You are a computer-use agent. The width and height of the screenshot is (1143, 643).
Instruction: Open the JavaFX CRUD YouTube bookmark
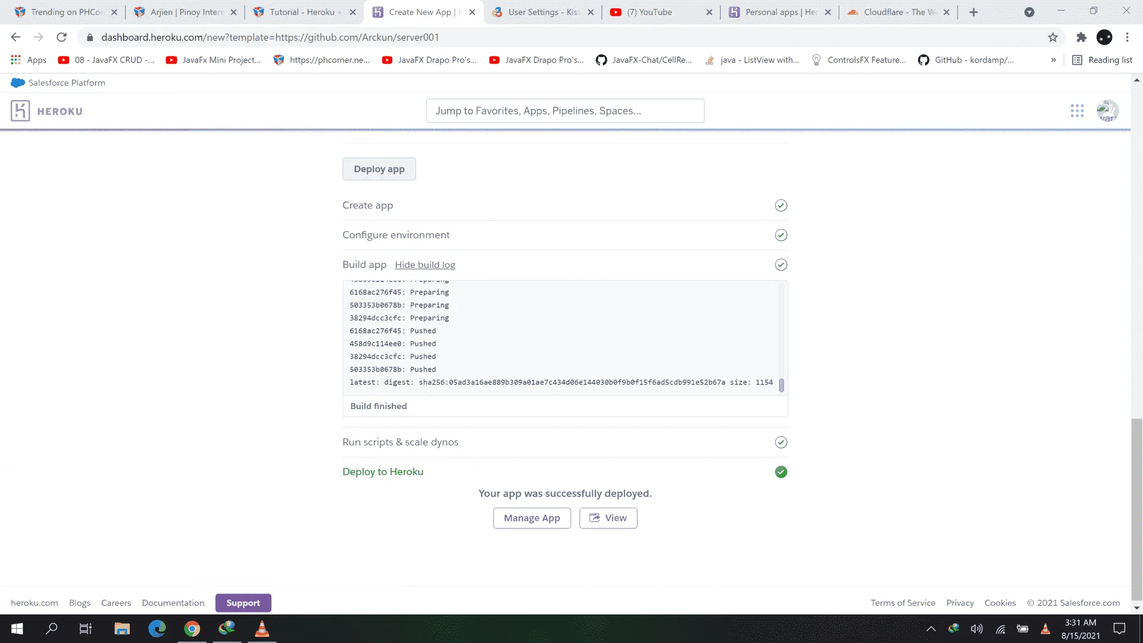tap(106, 60)
